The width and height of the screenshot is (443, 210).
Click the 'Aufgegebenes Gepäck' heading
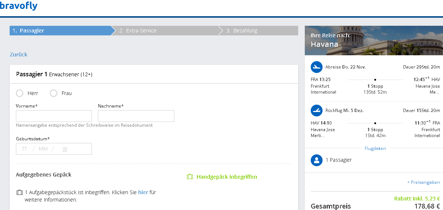click(x=44, y=175)
